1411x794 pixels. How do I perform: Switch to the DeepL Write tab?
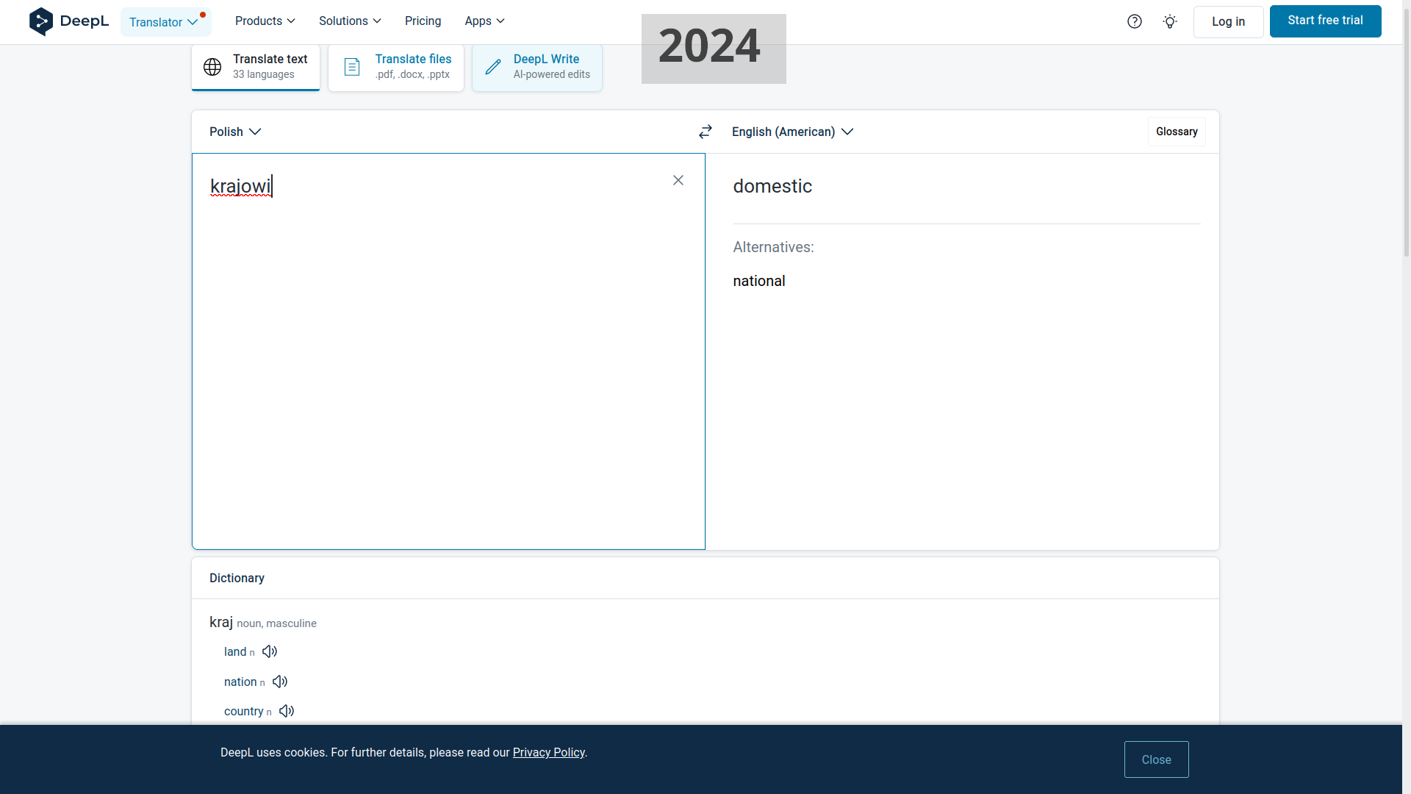click(x=536, y=67)
